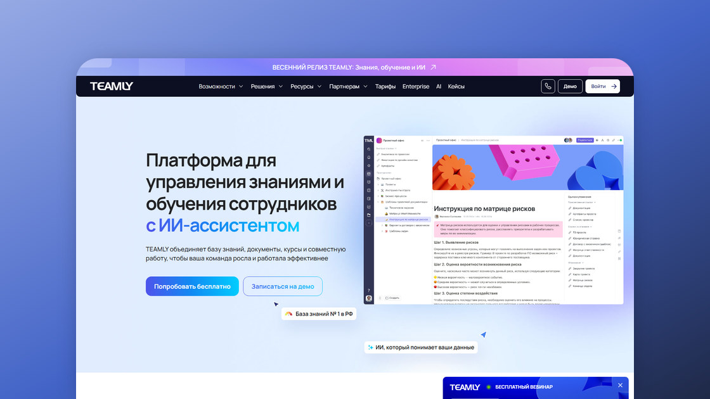The image size is (710, 399).
Task: Open the spring release announcement banner
Action: [354, 67]
